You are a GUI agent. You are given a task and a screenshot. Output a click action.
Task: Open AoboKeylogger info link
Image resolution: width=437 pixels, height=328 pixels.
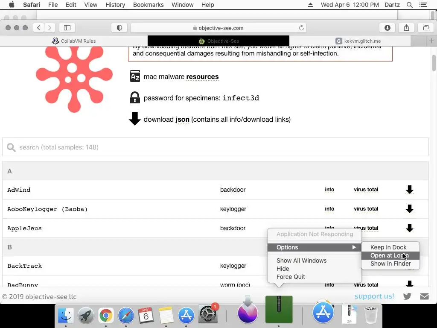click(x=329, y=208)
